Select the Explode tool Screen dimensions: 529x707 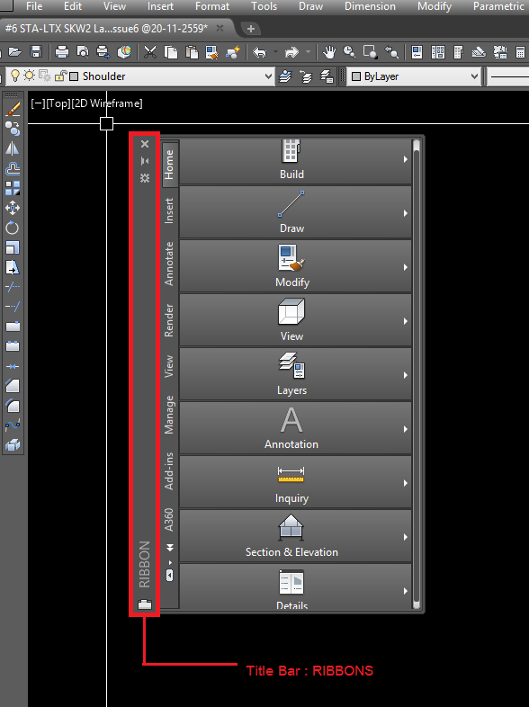(13, 445)
